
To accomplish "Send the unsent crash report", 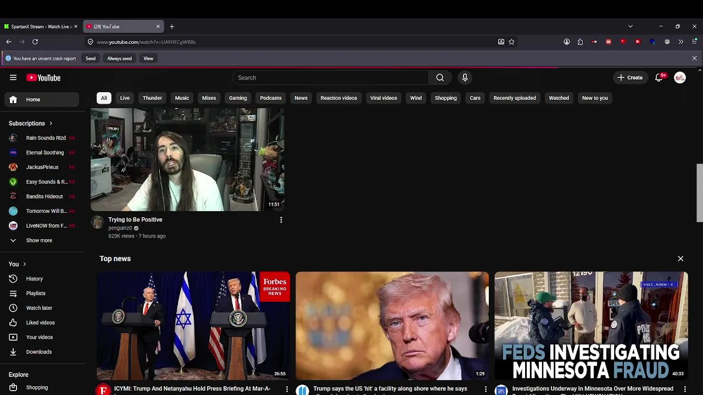I will (x=91, y=58).
